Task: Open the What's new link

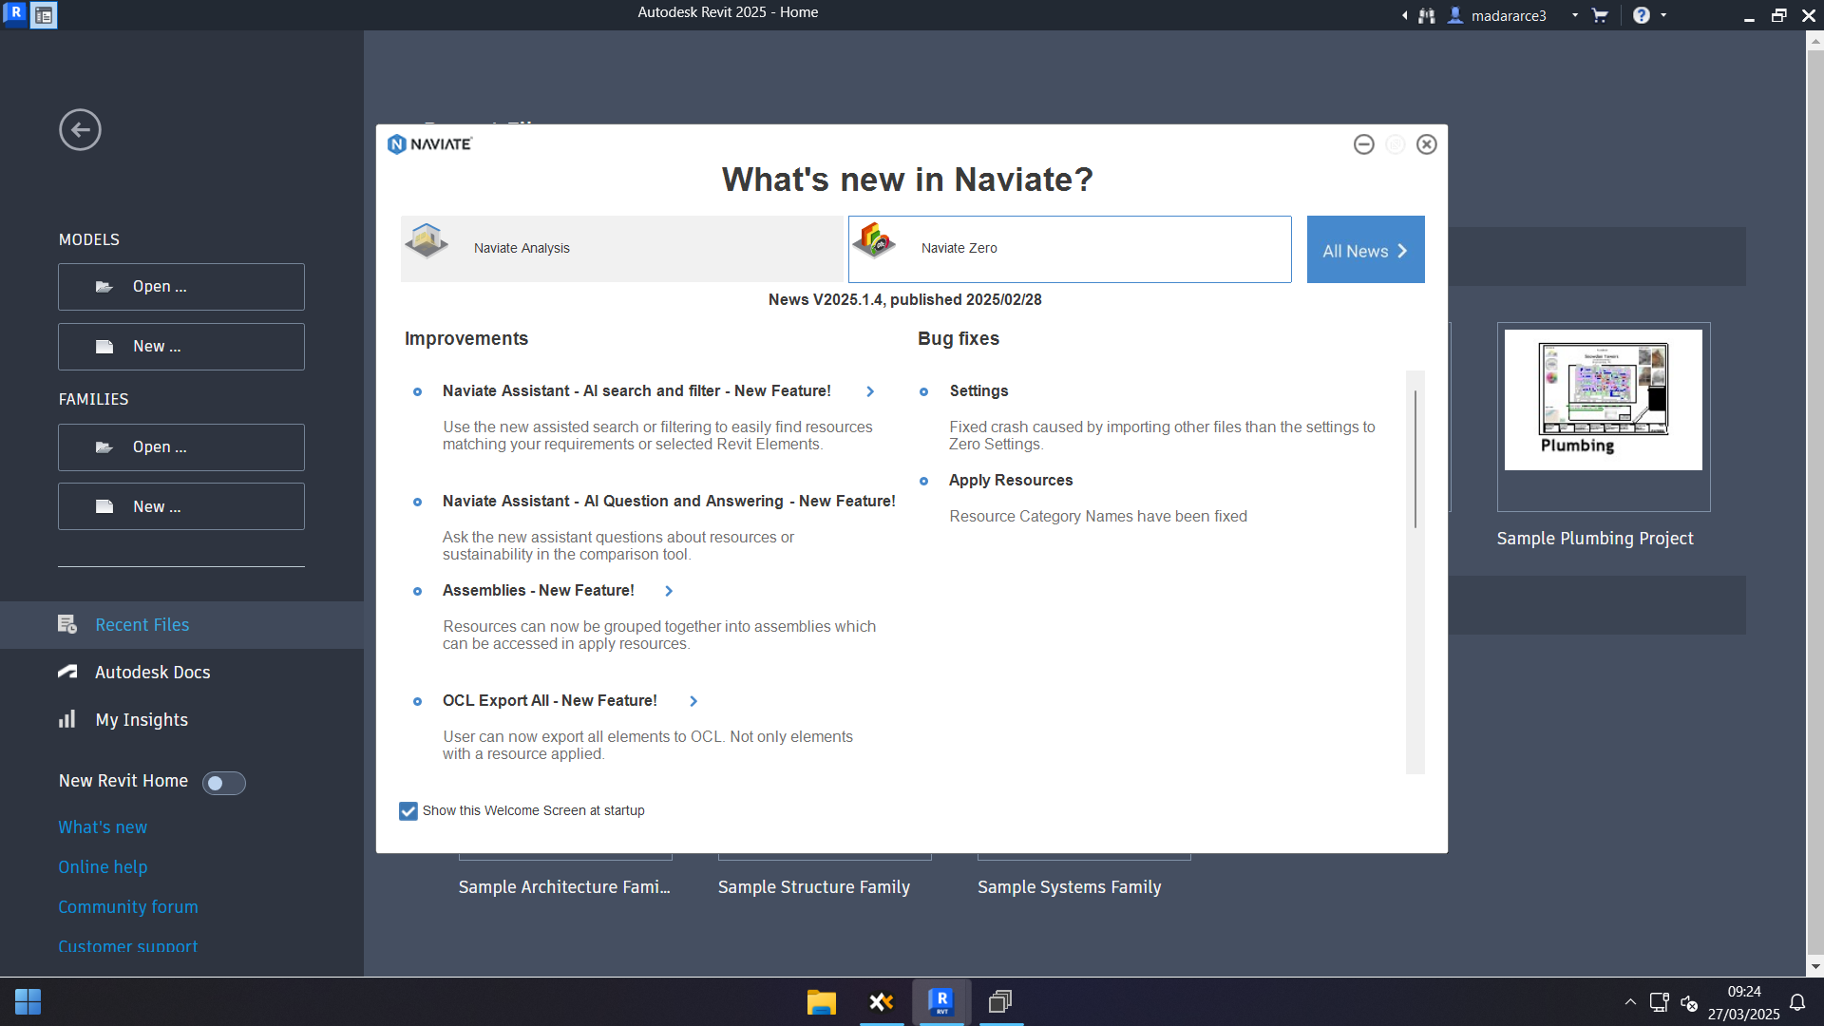Action: click(103, 827)
